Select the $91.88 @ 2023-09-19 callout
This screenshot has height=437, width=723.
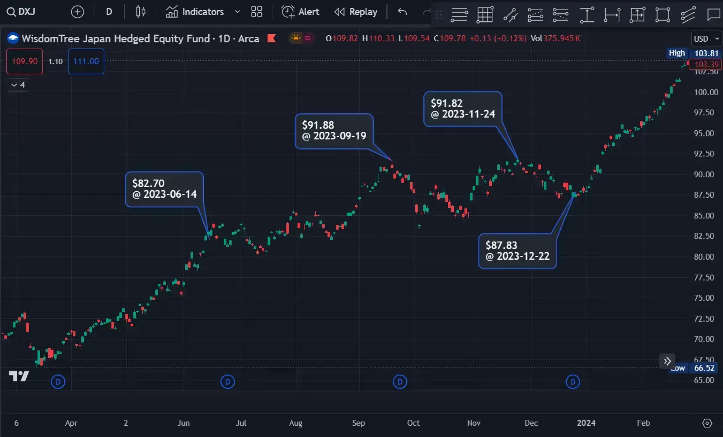point(334,131)
